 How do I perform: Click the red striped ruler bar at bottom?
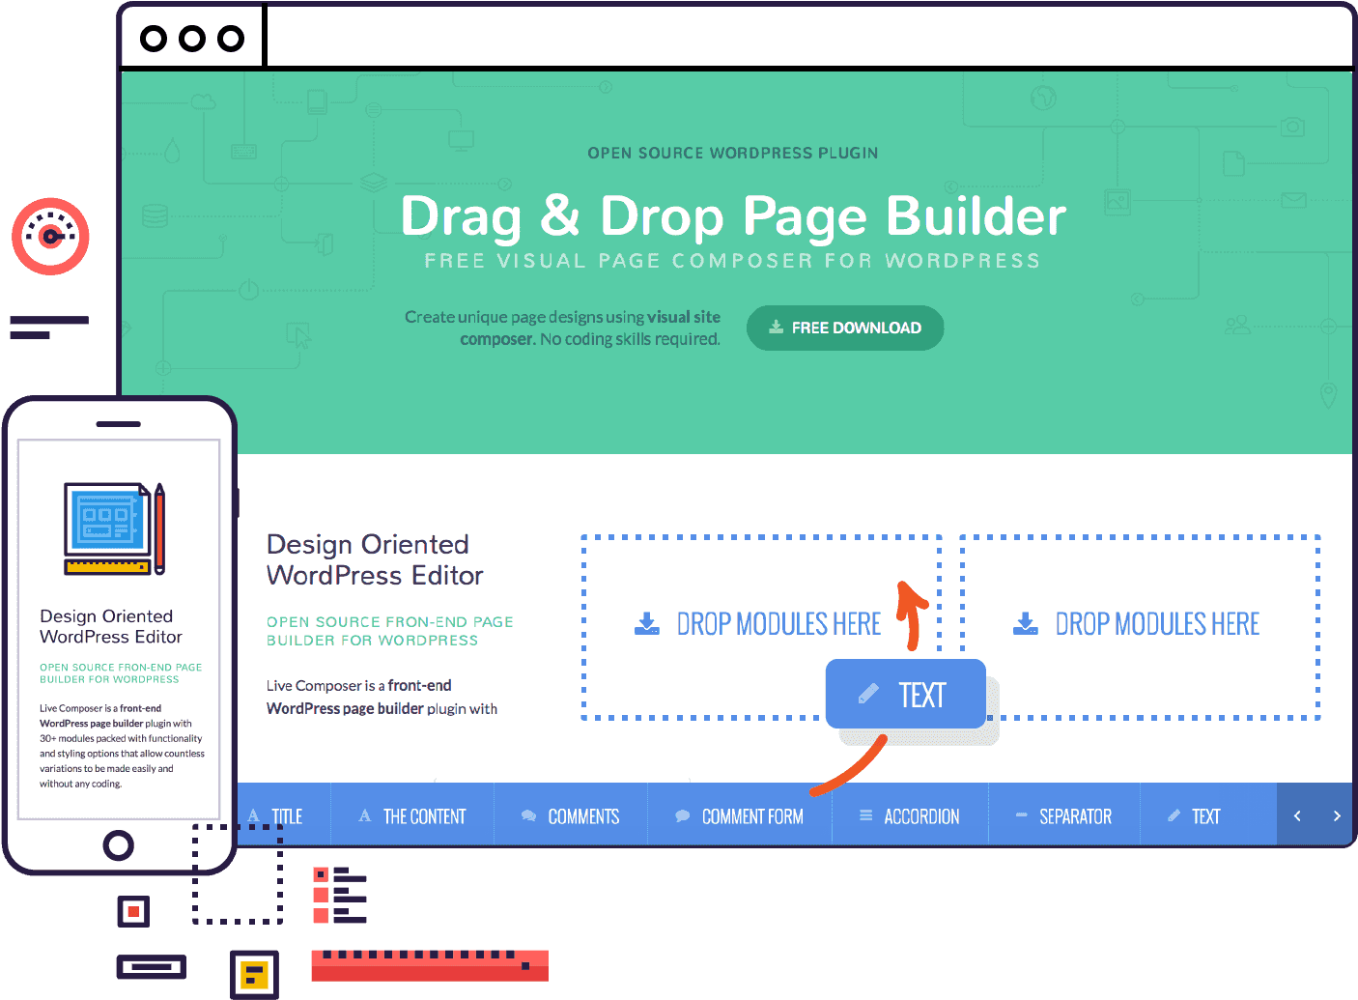pos(429,965)
